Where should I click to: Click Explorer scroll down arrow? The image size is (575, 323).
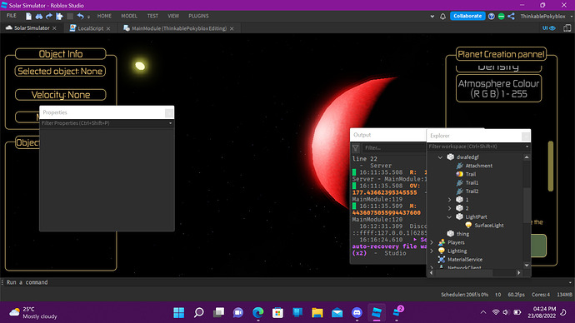pyautogui.click(x=527, y=266)
